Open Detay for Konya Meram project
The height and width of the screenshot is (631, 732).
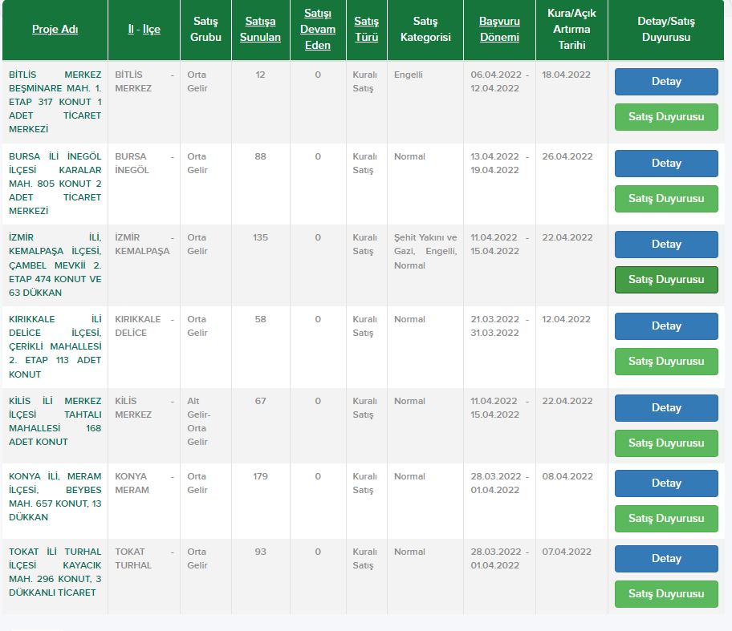coord(666,483)
